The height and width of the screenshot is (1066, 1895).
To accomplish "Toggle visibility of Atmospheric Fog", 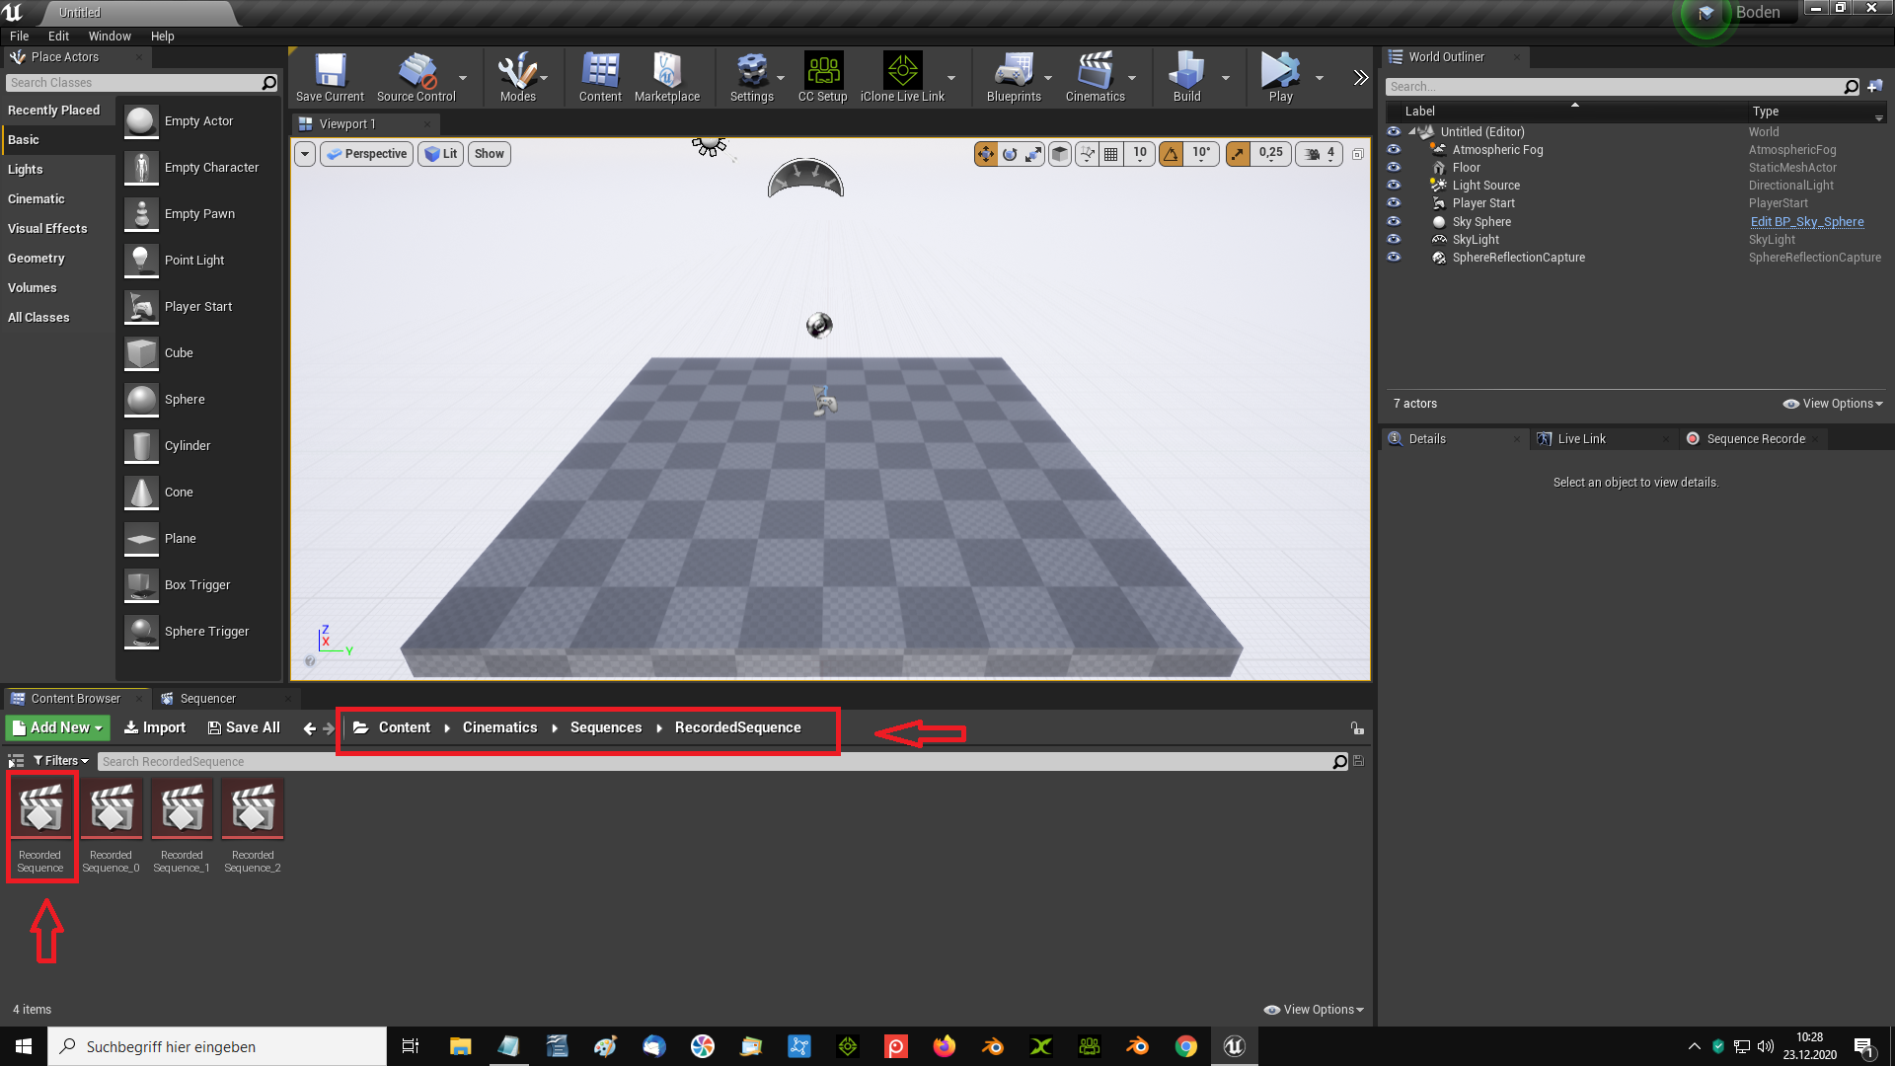I will click(1394, 150).
